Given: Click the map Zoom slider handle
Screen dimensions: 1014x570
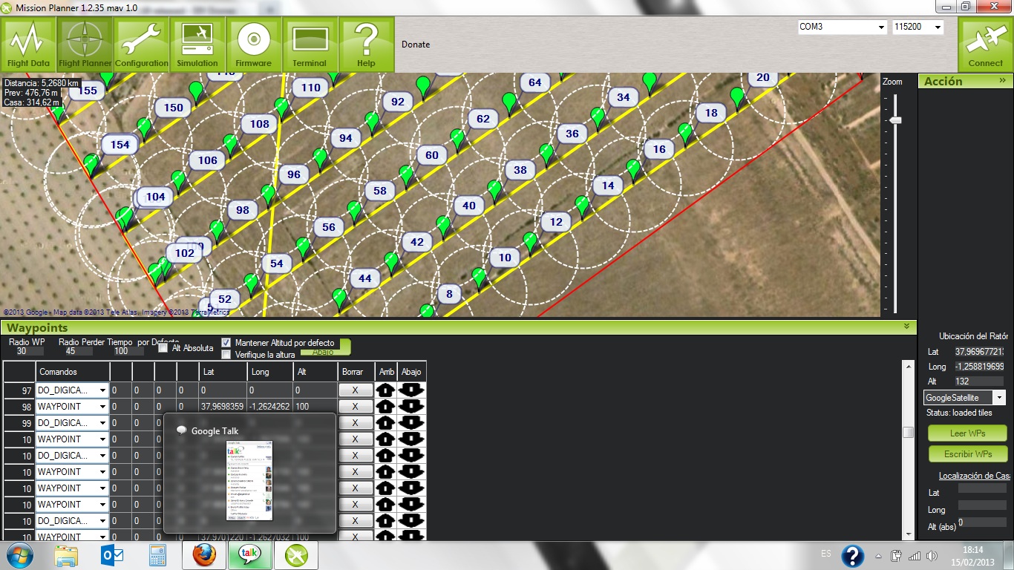Looking at the screenshot, I should [x=896, y=120].
